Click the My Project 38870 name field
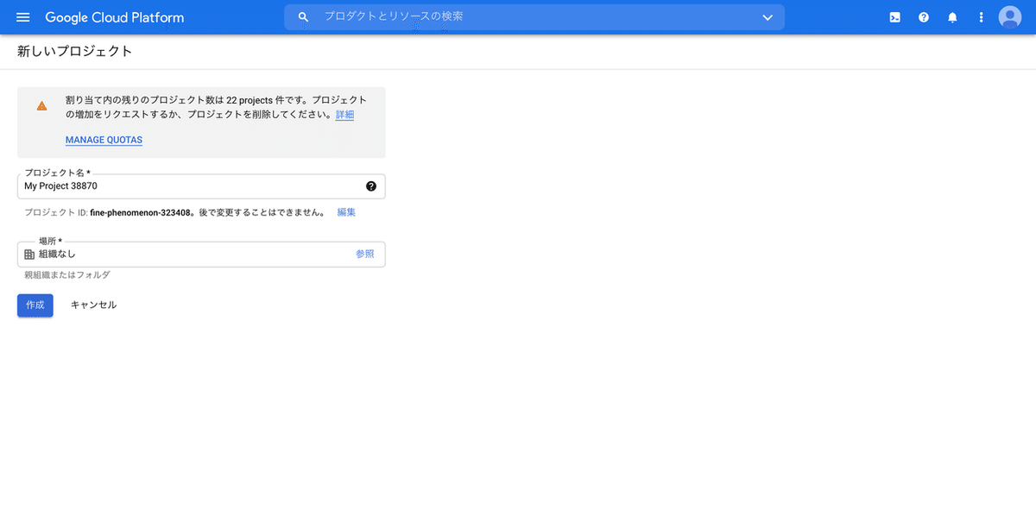Image resolution: width=1036 pixels, height=529 pixels. point(173,186)
